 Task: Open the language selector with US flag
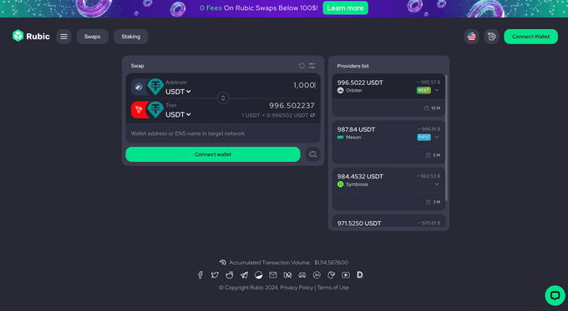tap(471, 37)
